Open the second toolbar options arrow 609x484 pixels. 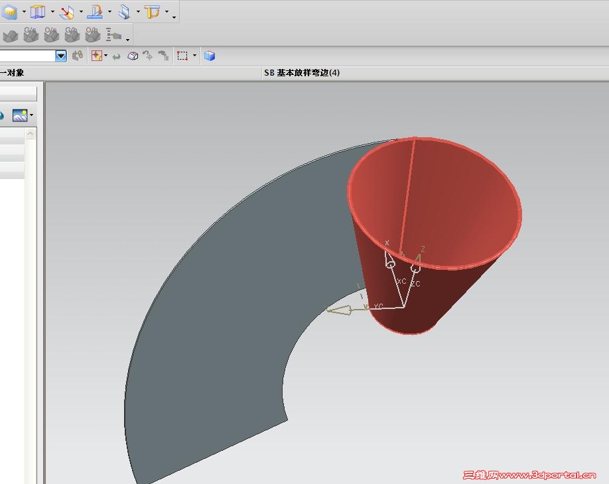(x=127, y=40)
